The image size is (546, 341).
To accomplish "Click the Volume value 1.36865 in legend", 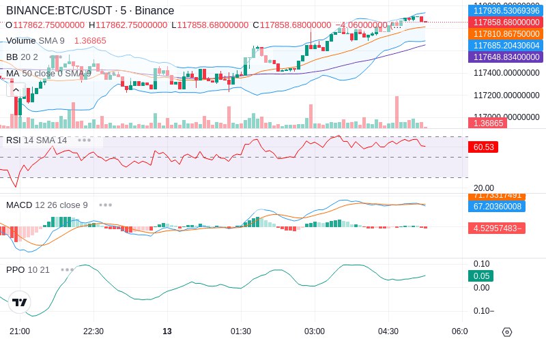I will [x=90, y=41].
